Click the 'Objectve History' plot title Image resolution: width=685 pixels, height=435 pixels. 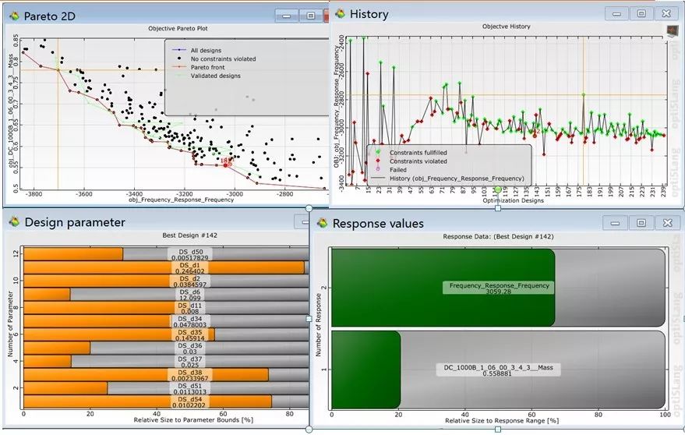[507, 27]
